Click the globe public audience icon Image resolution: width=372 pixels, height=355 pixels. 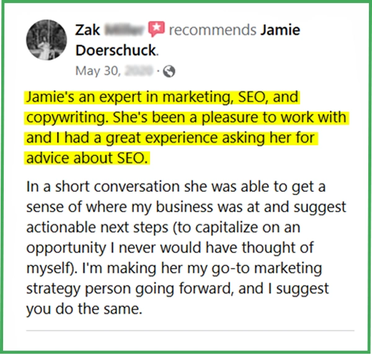click(169, 71)
